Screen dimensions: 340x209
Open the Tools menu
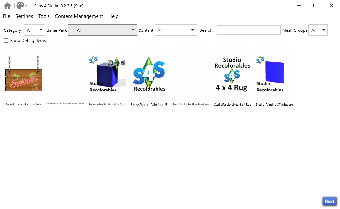click(x=44, y=16)
